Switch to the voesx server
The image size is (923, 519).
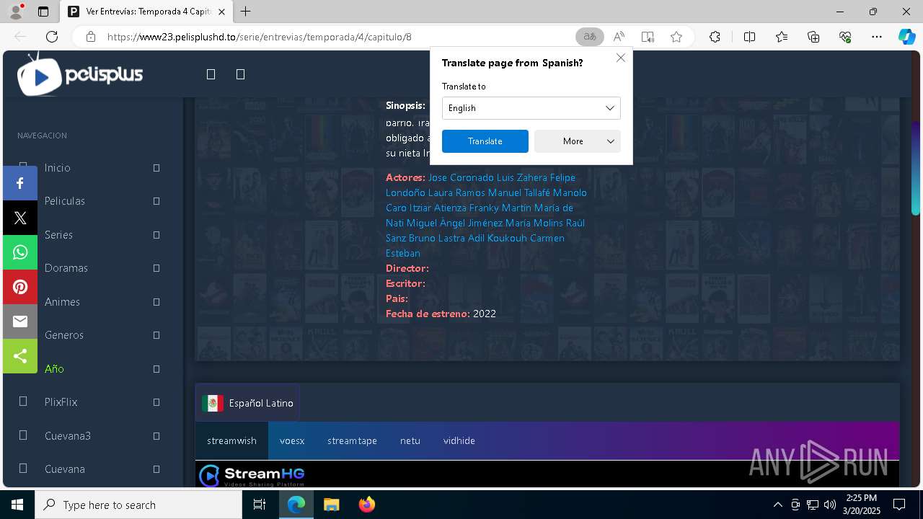pos(292,440)
